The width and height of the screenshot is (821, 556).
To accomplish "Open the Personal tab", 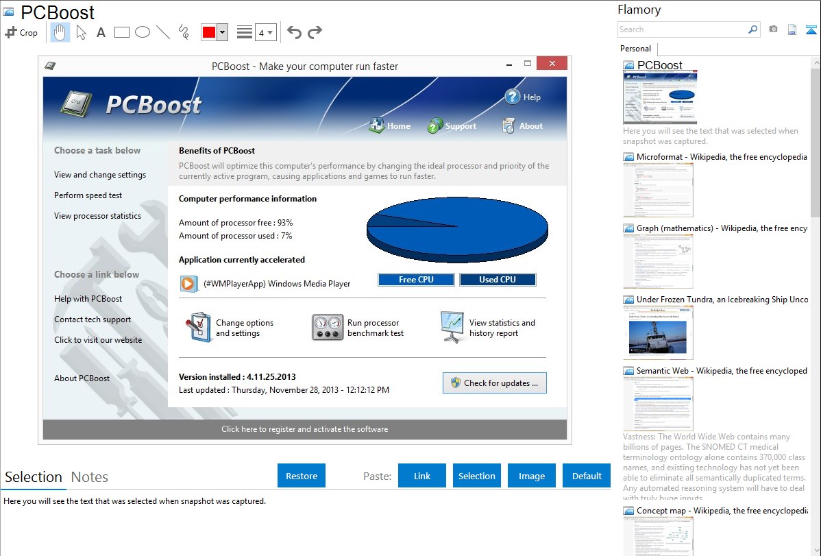I will pyautogui.click(x=635, y=49).
